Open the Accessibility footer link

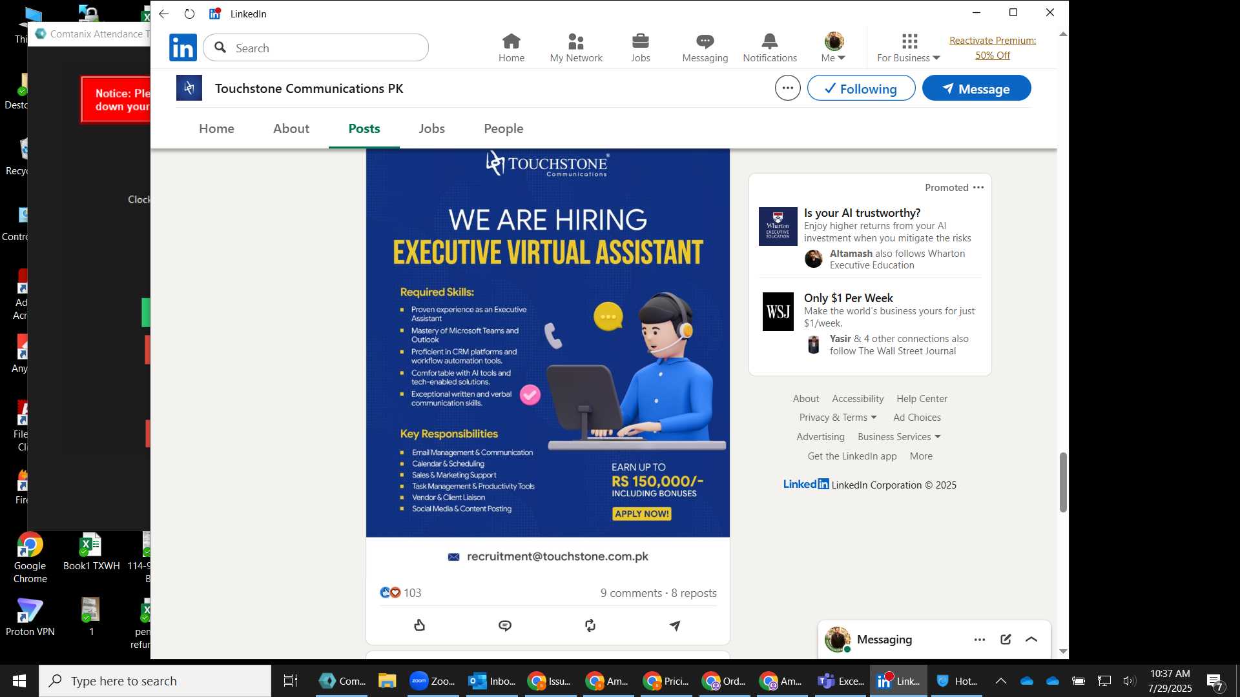[x=858, y=399]
